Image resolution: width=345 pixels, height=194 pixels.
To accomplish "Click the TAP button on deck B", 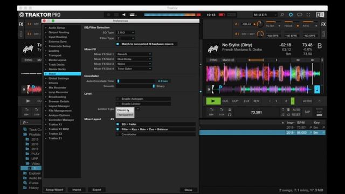I will 307,112.
